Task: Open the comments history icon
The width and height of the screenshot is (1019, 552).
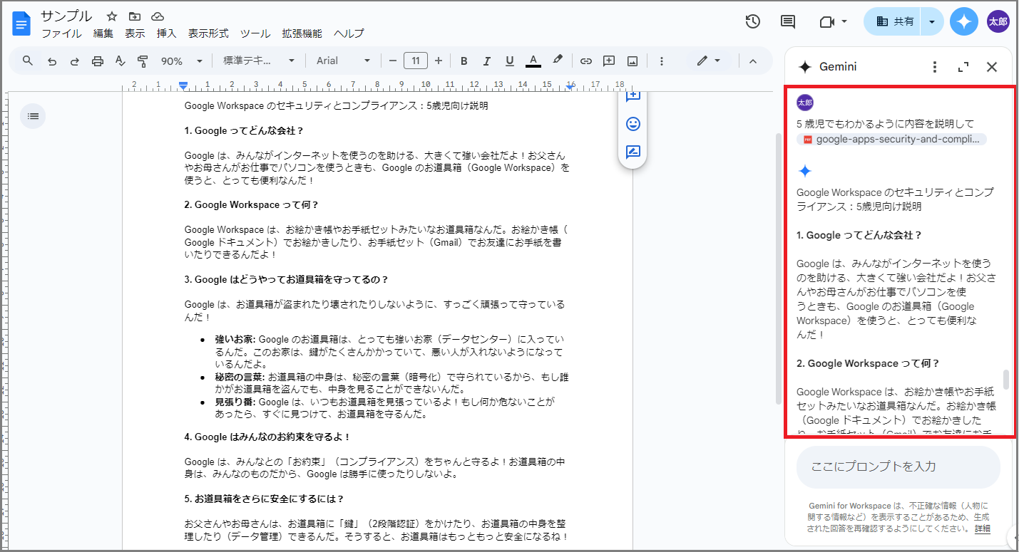Action: [788, 21]
